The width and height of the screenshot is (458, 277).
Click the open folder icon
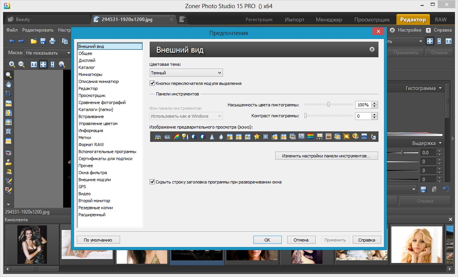click(34, 41)
